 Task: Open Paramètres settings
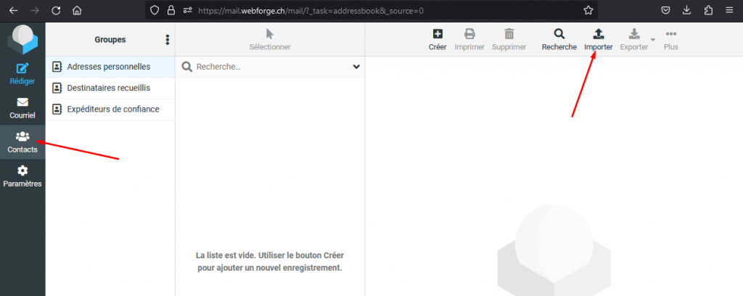click(22, 176)
